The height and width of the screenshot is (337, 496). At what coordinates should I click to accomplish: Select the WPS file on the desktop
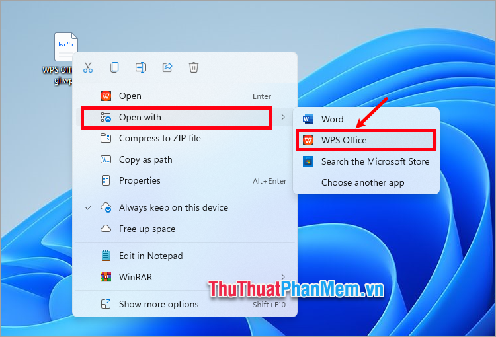tap(65, 47)
